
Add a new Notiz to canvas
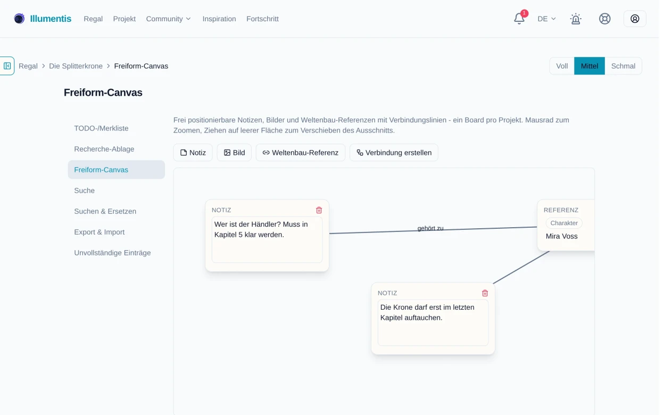(x=194, y=154)
